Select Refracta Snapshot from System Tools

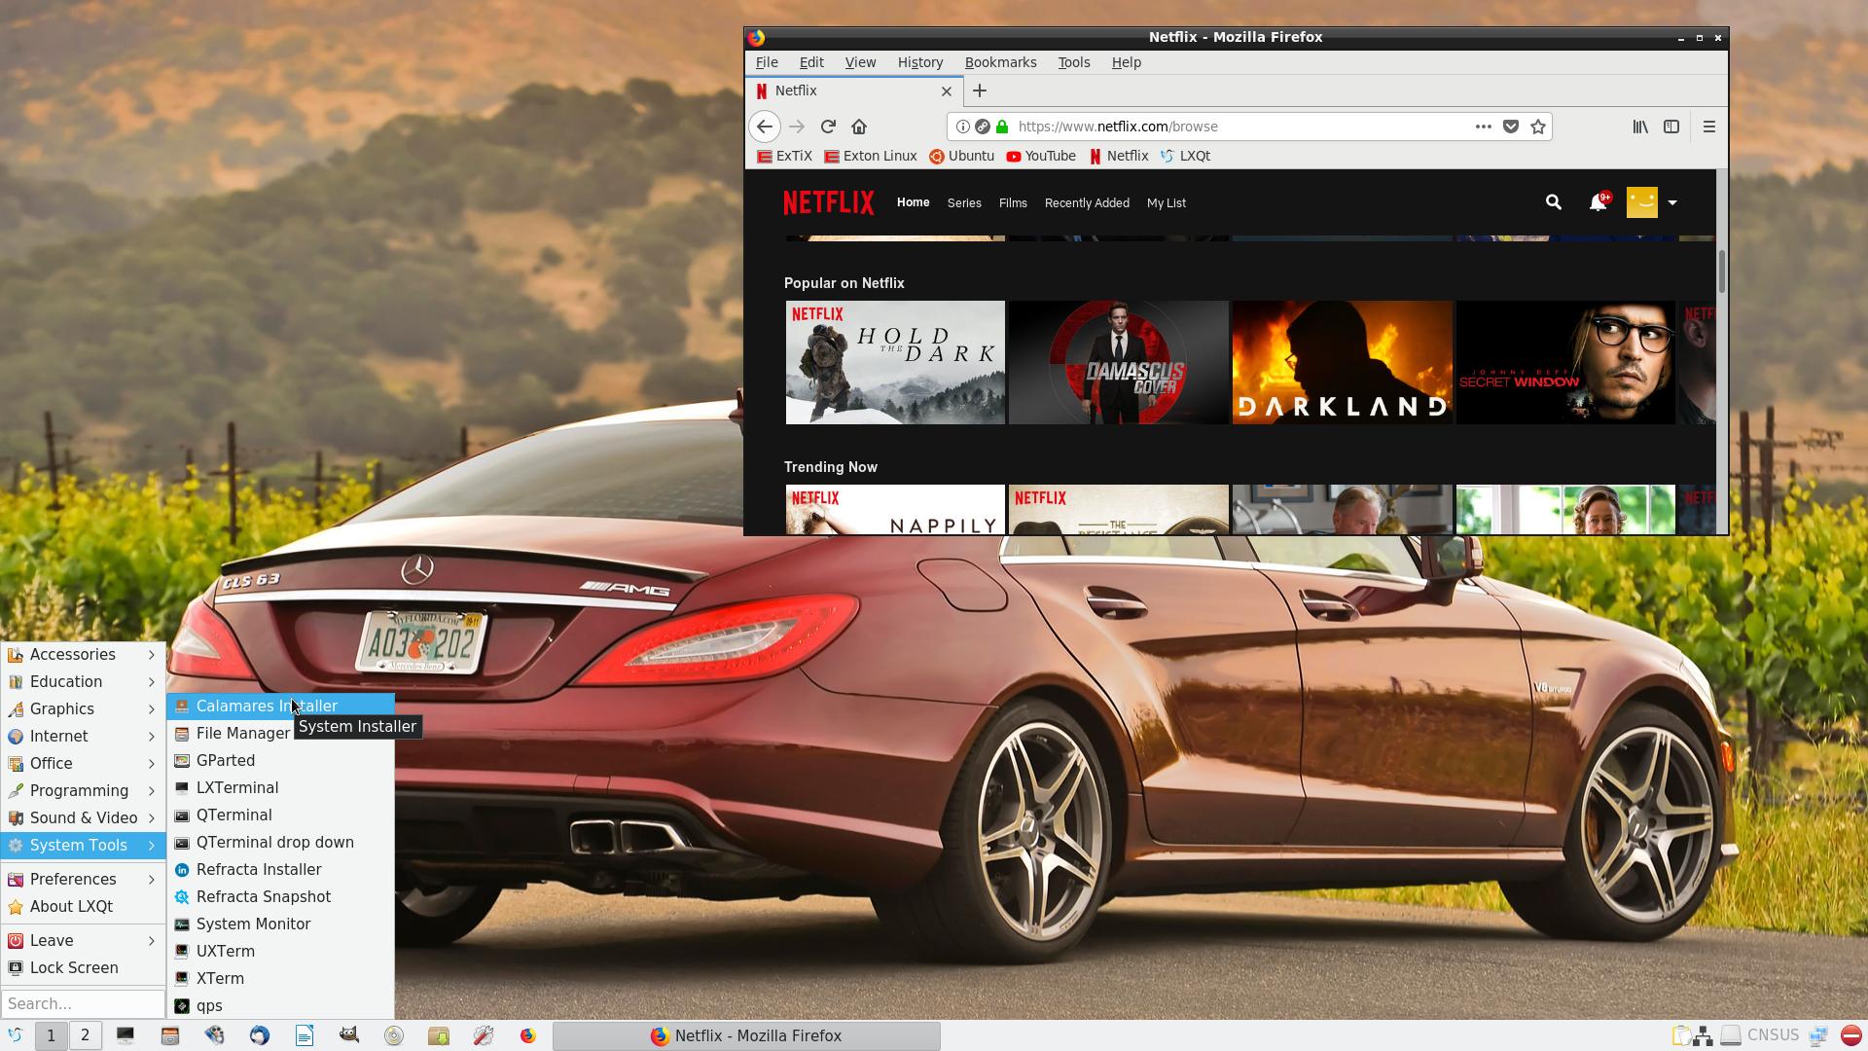pyautogui.click(x=263, y=896)
